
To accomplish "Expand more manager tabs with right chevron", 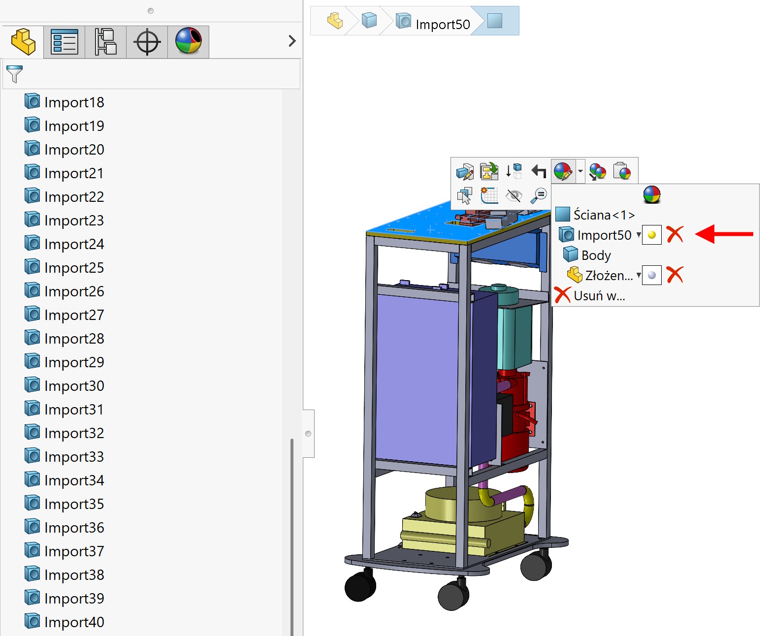I will [x=292, y=41].
